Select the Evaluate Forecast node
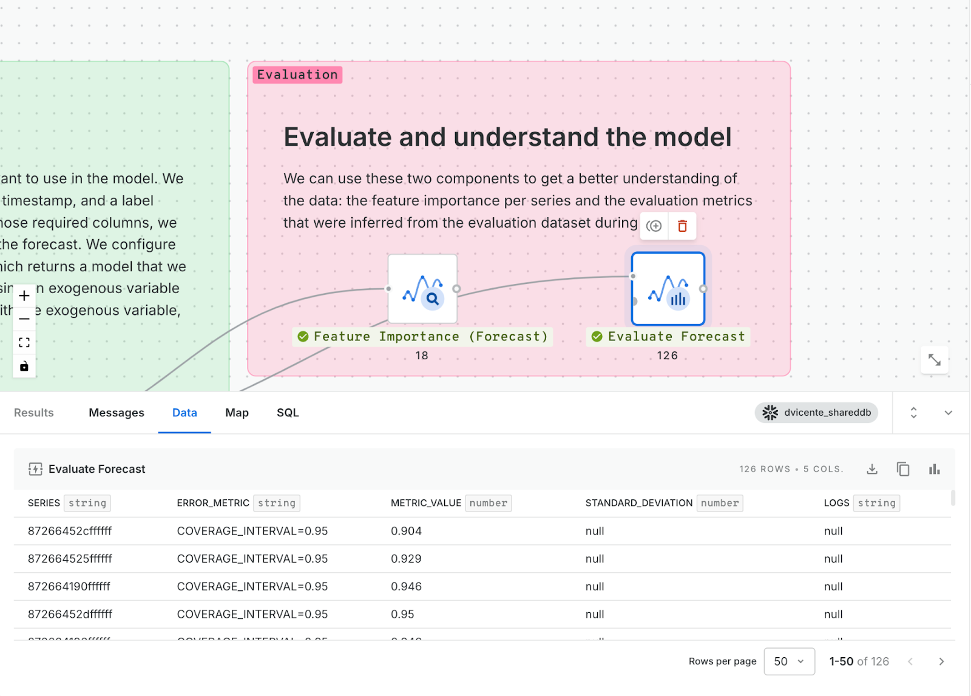971x696 pixels. click(x=668, y=289)
